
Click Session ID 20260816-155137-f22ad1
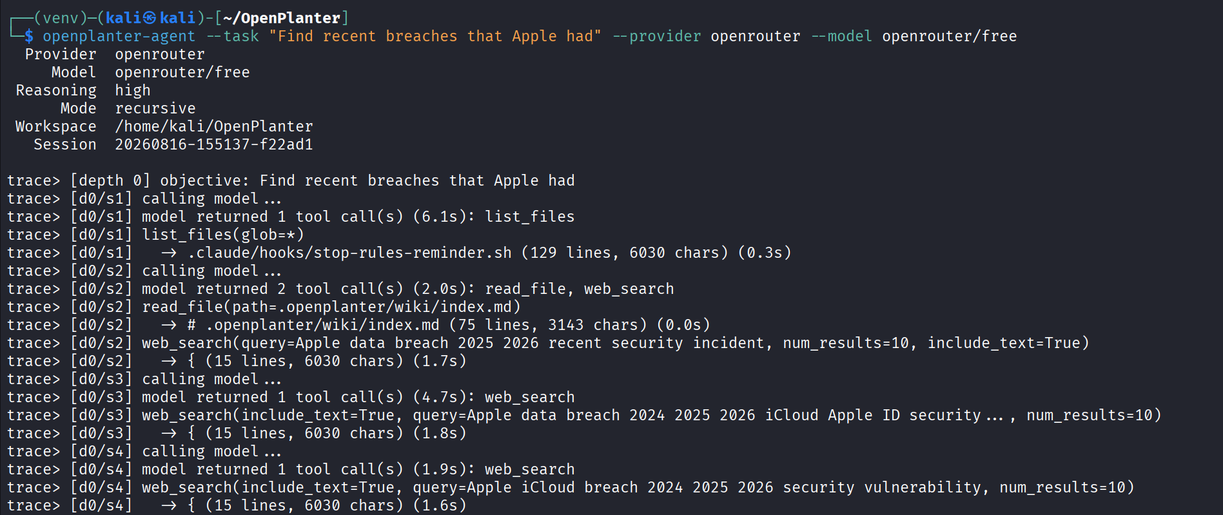[x=214, y=144]
